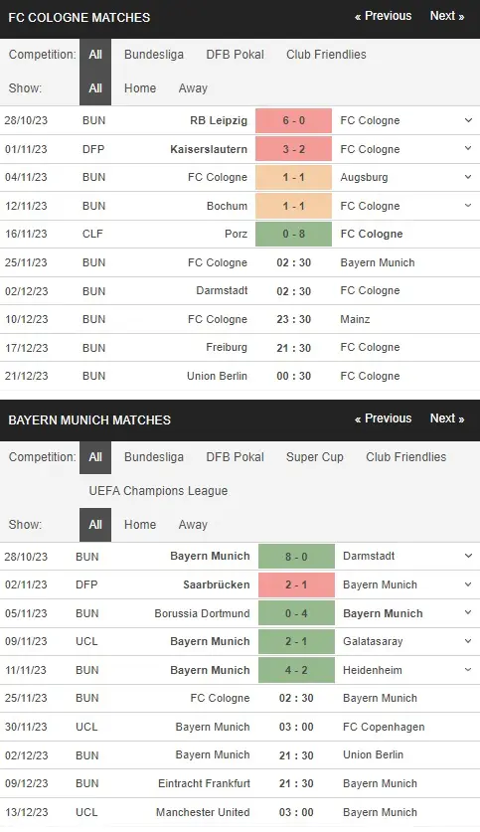Select Bundesliga filter in FC Cologne matches

[154, 54]
